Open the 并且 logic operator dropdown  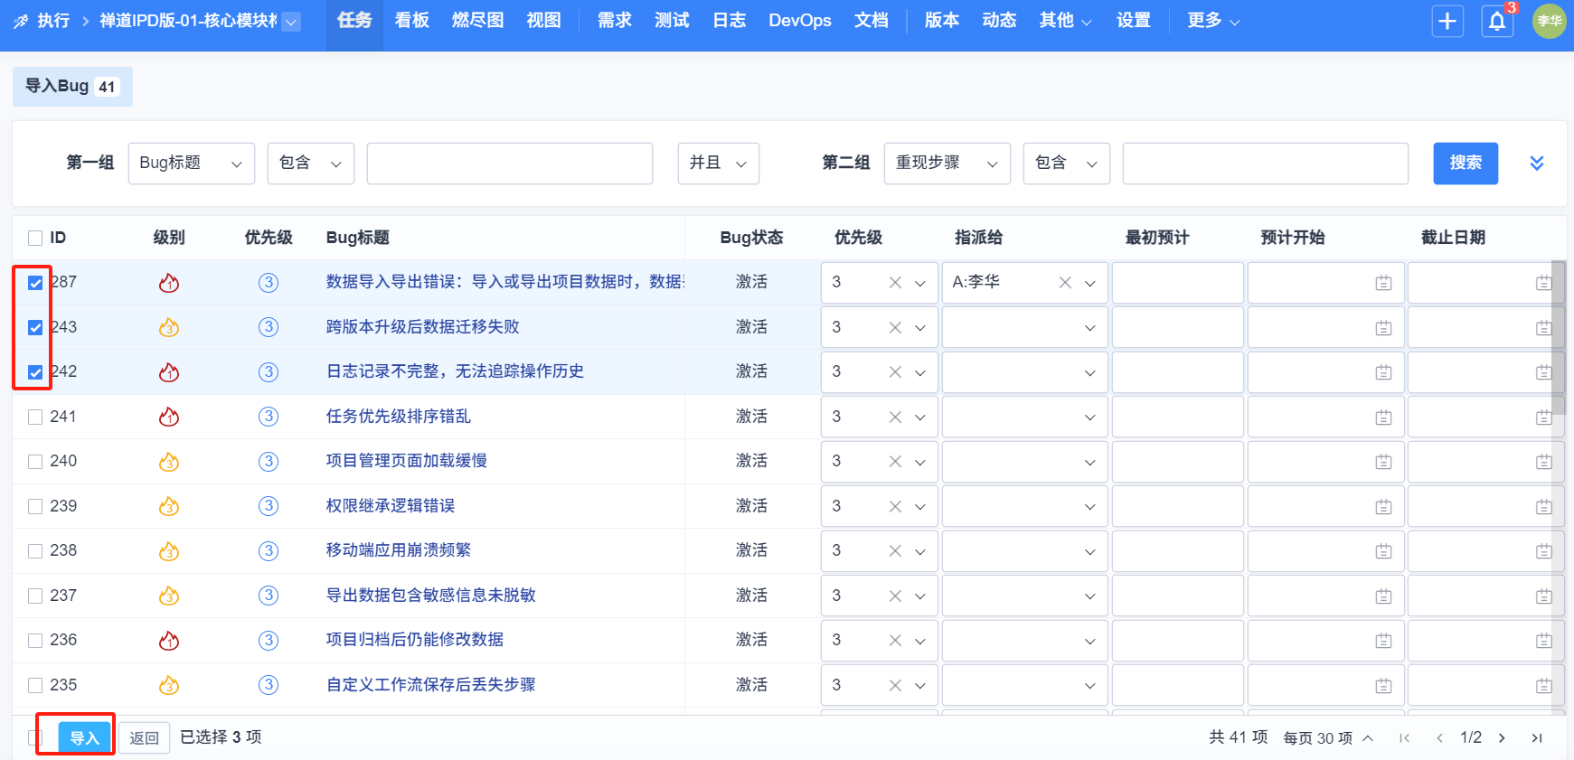tap(718, 164)
